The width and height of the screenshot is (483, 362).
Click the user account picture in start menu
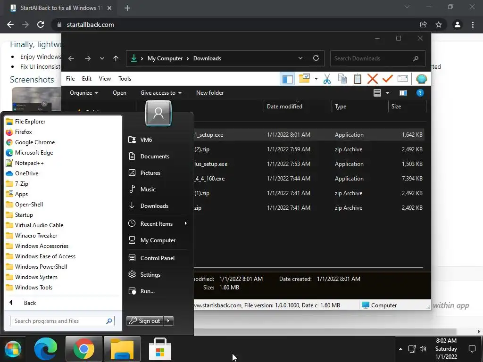coord(158,113)
